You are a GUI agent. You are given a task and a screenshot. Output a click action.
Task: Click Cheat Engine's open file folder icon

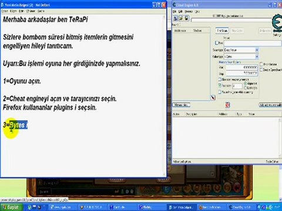coord(181,18)
